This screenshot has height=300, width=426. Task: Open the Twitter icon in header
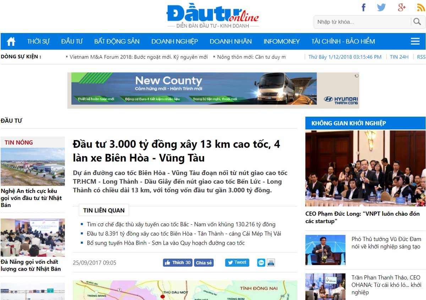pyautogui.click(x=381, y=7)
